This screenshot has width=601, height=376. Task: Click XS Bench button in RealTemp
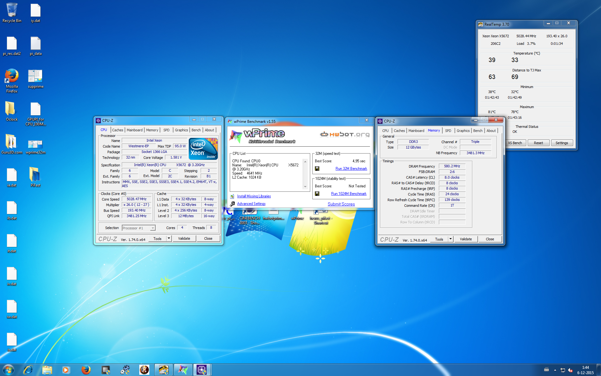tap(515, 143)
